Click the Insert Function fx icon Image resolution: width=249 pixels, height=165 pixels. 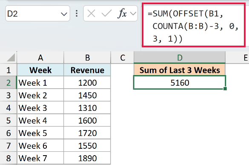click(x=122, y=13)
